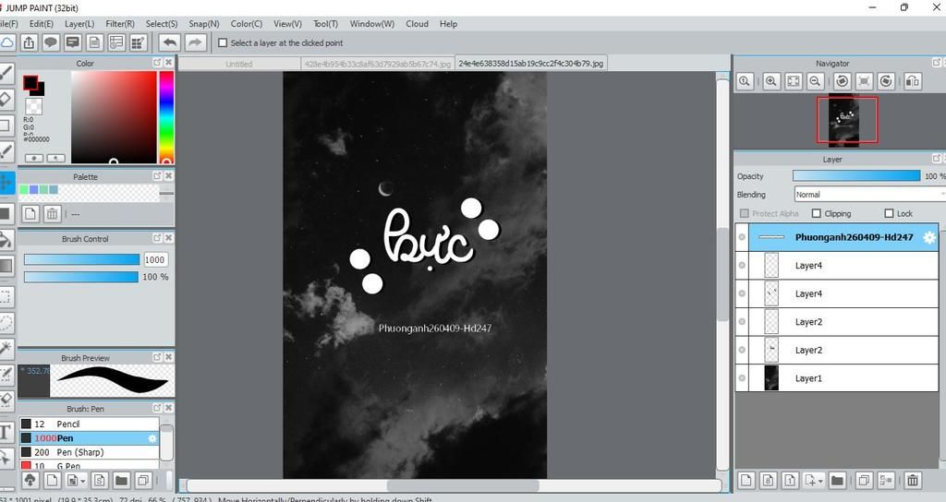946x502 pixels.
Task: Click the grid-with-pencil toolbar icon
Action: pos(139,42)
